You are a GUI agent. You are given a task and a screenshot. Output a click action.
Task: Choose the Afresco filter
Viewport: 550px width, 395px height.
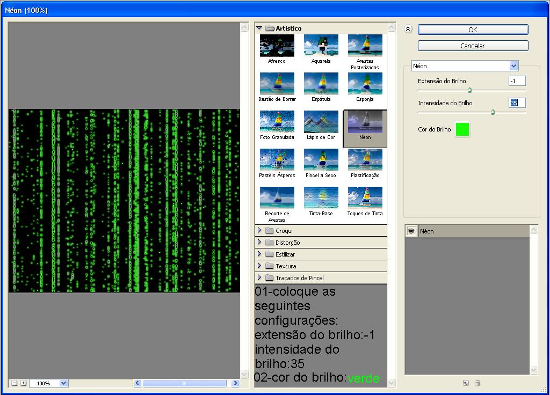click(x=276, y=46)
